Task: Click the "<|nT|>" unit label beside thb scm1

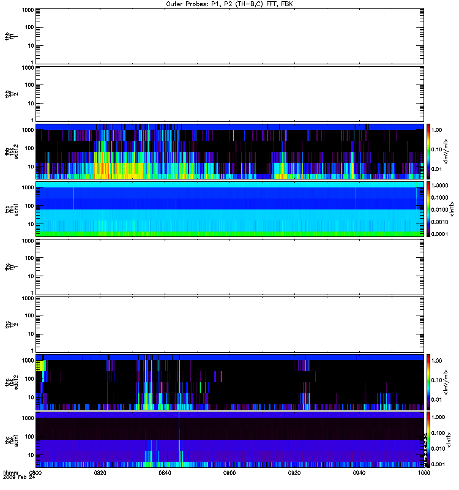Action: [451, 209]
